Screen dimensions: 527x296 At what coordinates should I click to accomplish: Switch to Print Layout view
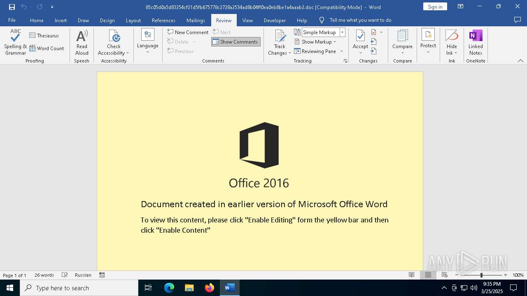[x=428, y=275]
